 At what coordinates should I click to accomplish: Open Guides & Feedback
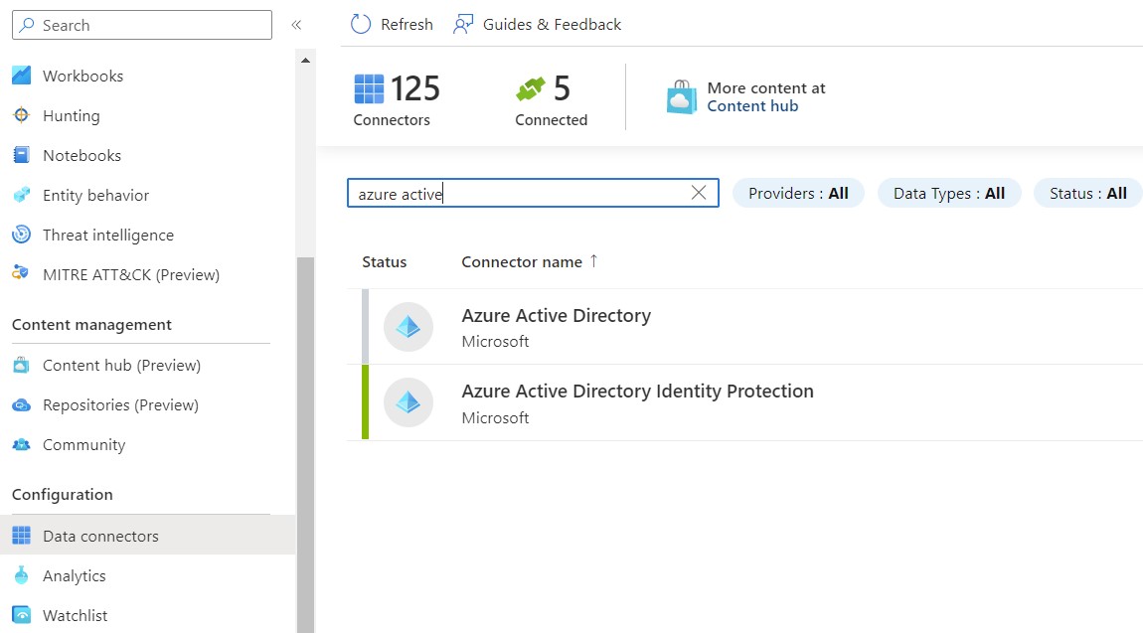[538, 24]
